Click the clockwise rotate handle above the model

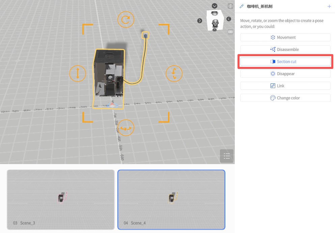125,20
